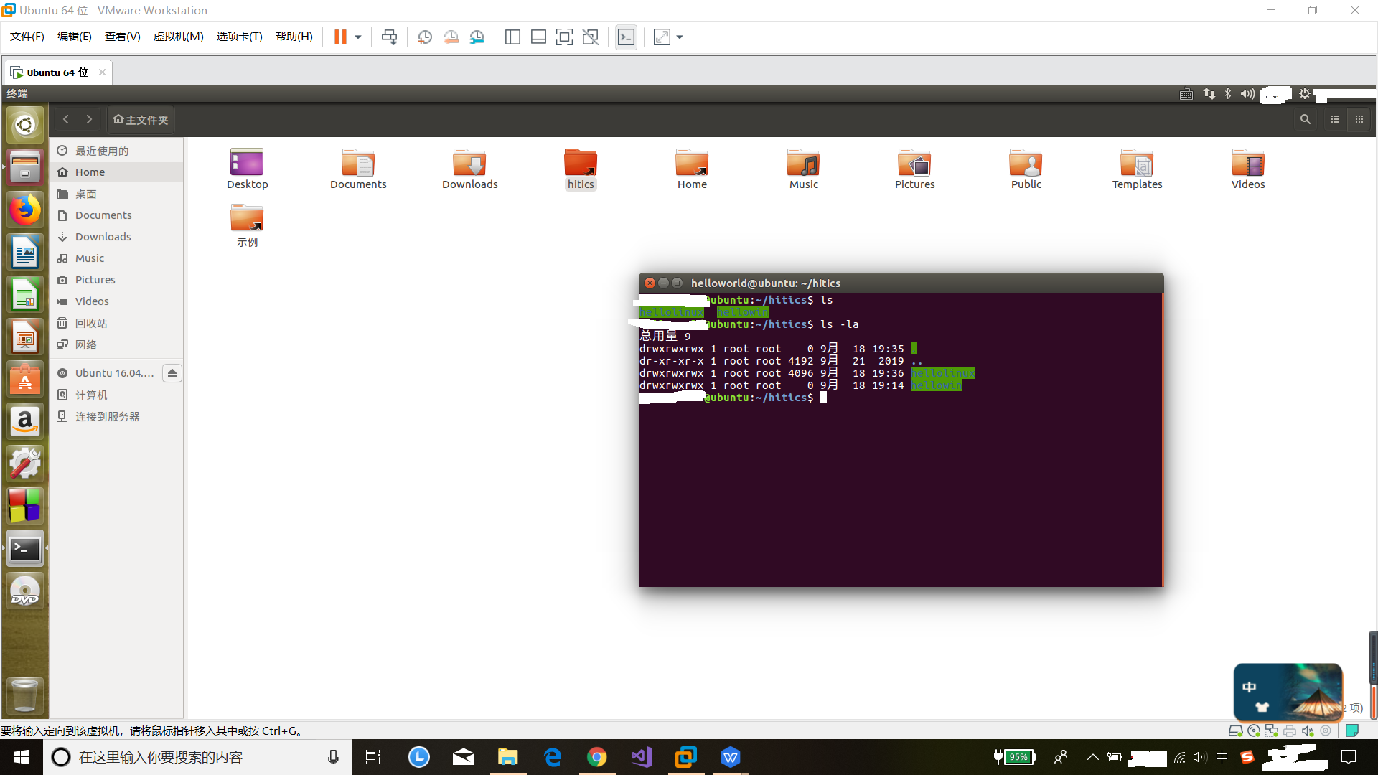Enter full screen mode for the guest
Image resolution: width=1378 pixels, height=775 pixels.
[x=565, y=37]
